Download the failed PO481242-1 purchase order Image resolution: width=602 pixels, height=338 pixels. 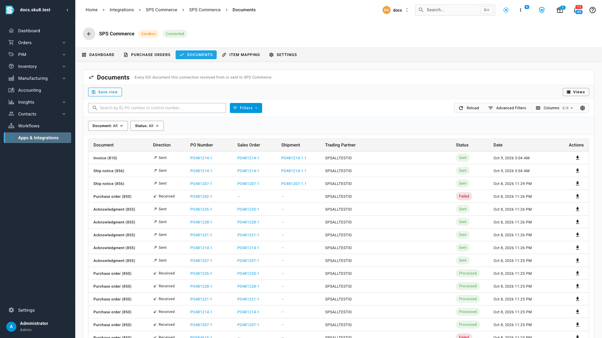click(577, 197)
